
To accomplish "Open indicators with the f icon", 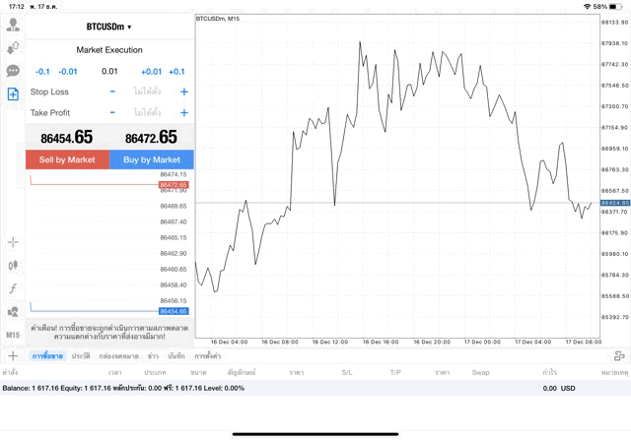I will [x=13, y=288].
